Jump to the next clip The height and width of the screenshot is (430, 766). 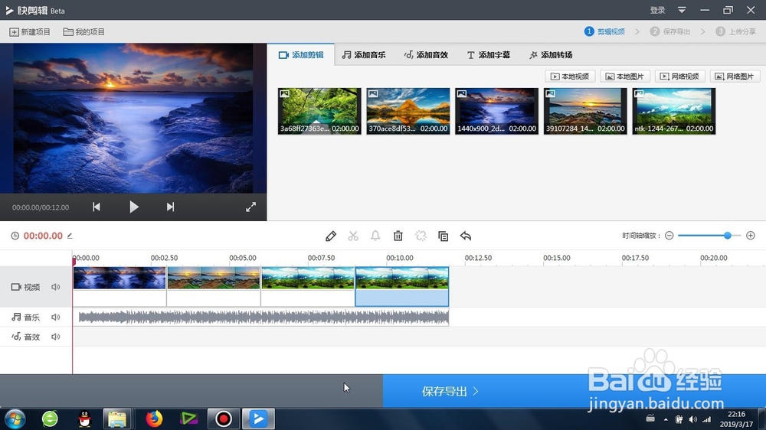pyautogui.click(x=170, y=207)
